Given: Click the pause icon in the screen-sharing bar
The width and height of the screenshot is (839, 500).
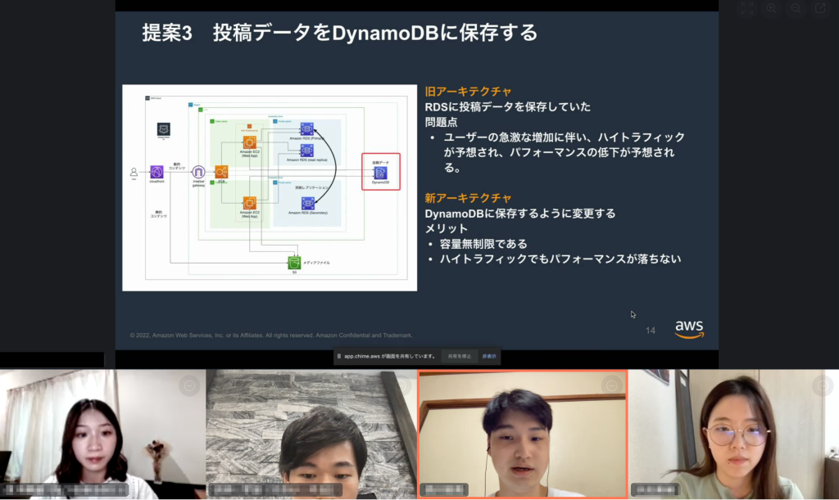Looking at the screenshot, I should [339, 356].
